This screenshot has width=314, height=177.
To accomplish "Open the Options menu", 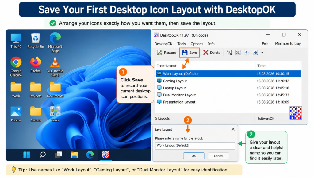I will coord(197,44).
